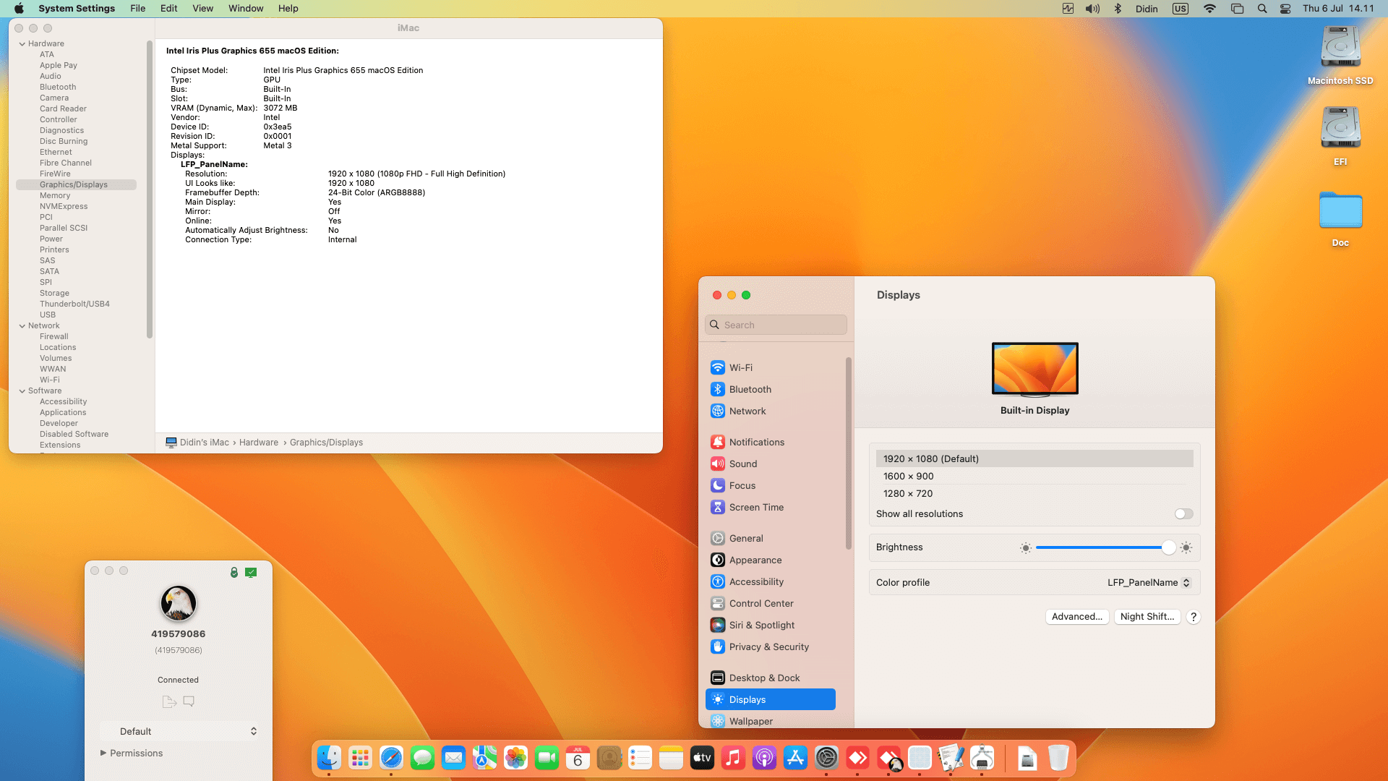Open the Color profile dropdown
Image resolution: width=1388 pixels, height=781 pixels.
coord(1148,582)
